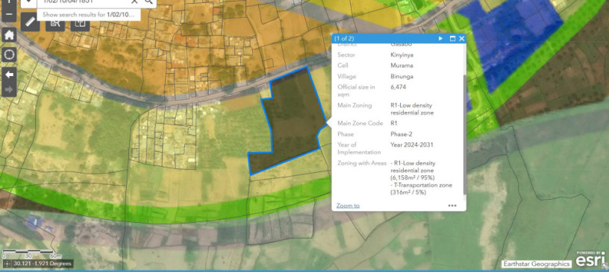This screenshot has height=272, width=609.
Task: Open the Esri logo link
Action: [x=590, y=259]
